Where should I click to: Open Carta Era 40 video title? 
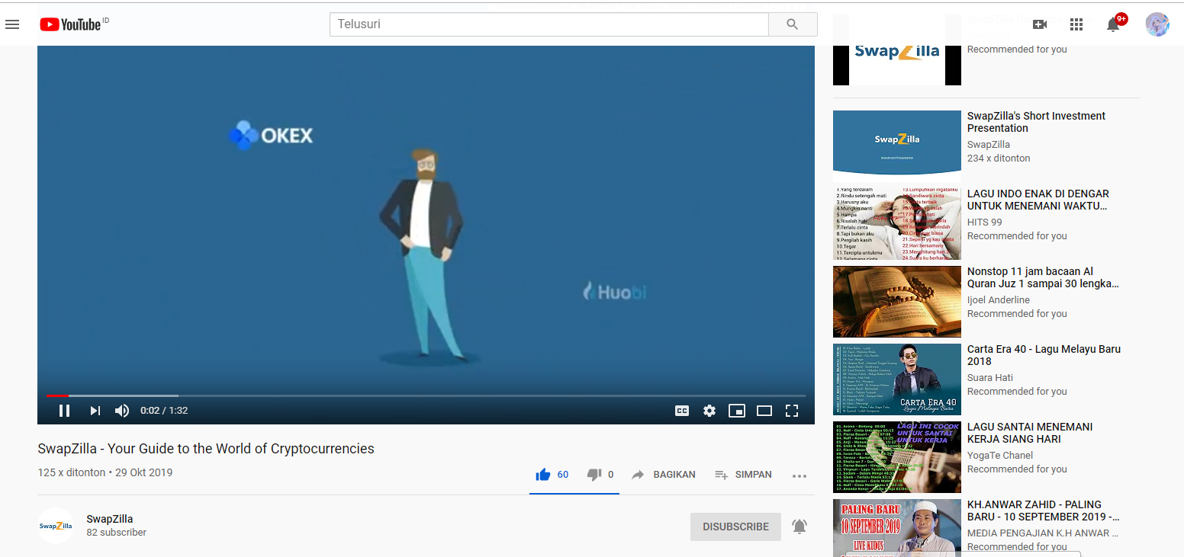(x=1044, y=355)
